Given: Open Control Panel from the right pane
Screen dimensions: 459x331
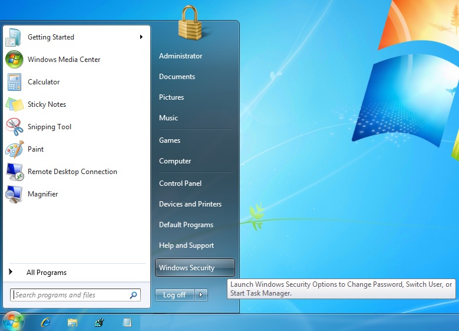Looking at the screenshot, I should (180, 183).
